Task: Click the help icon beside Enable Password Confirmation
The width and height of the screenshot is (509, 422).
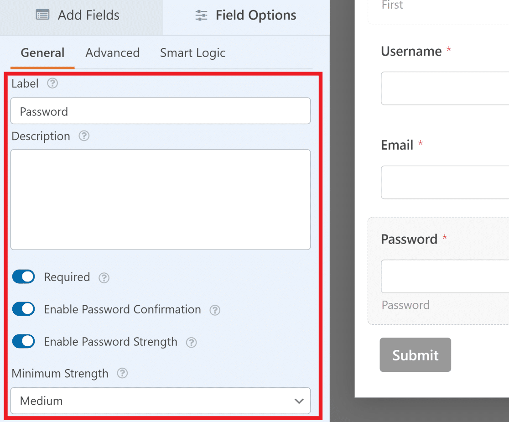Action: click(x=215, y=309)
